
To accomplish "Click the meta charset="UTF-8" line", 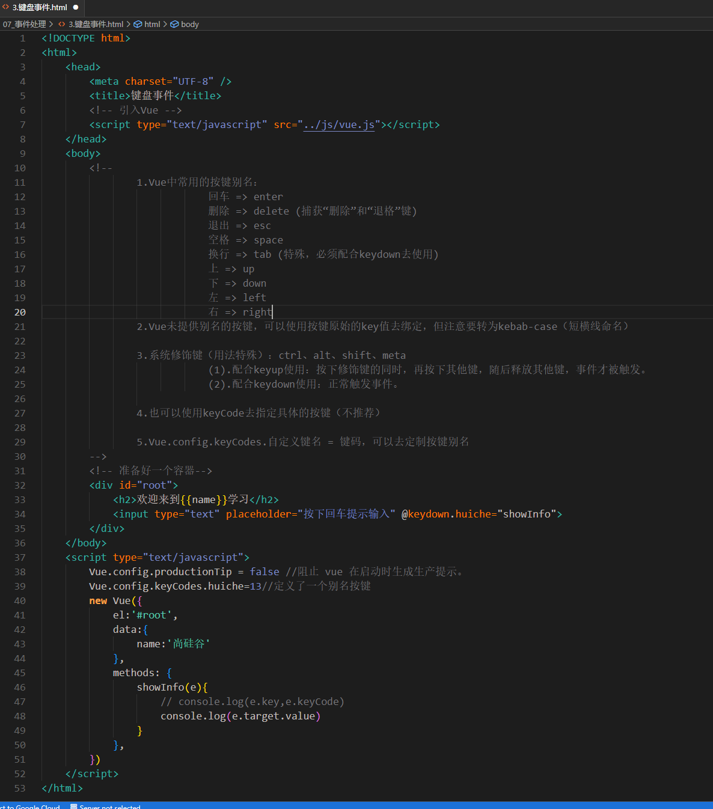I will click(x=161, y=81).
